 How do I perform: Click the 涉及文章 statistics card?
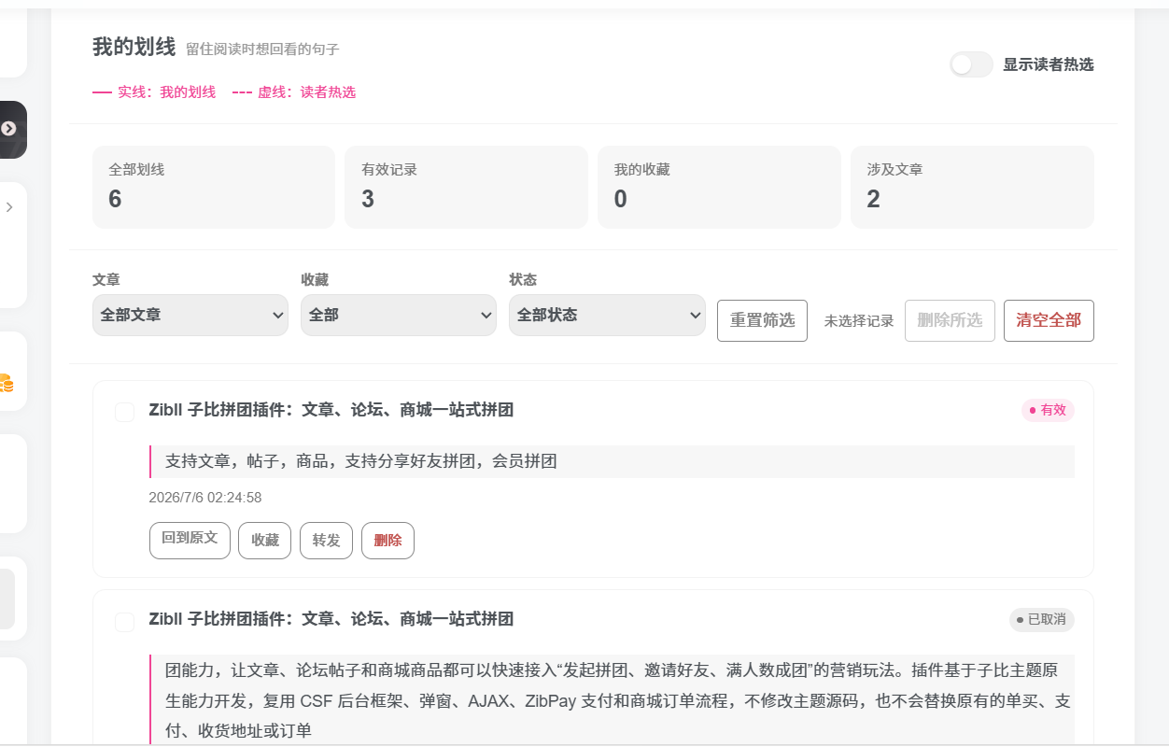point(972,187)
